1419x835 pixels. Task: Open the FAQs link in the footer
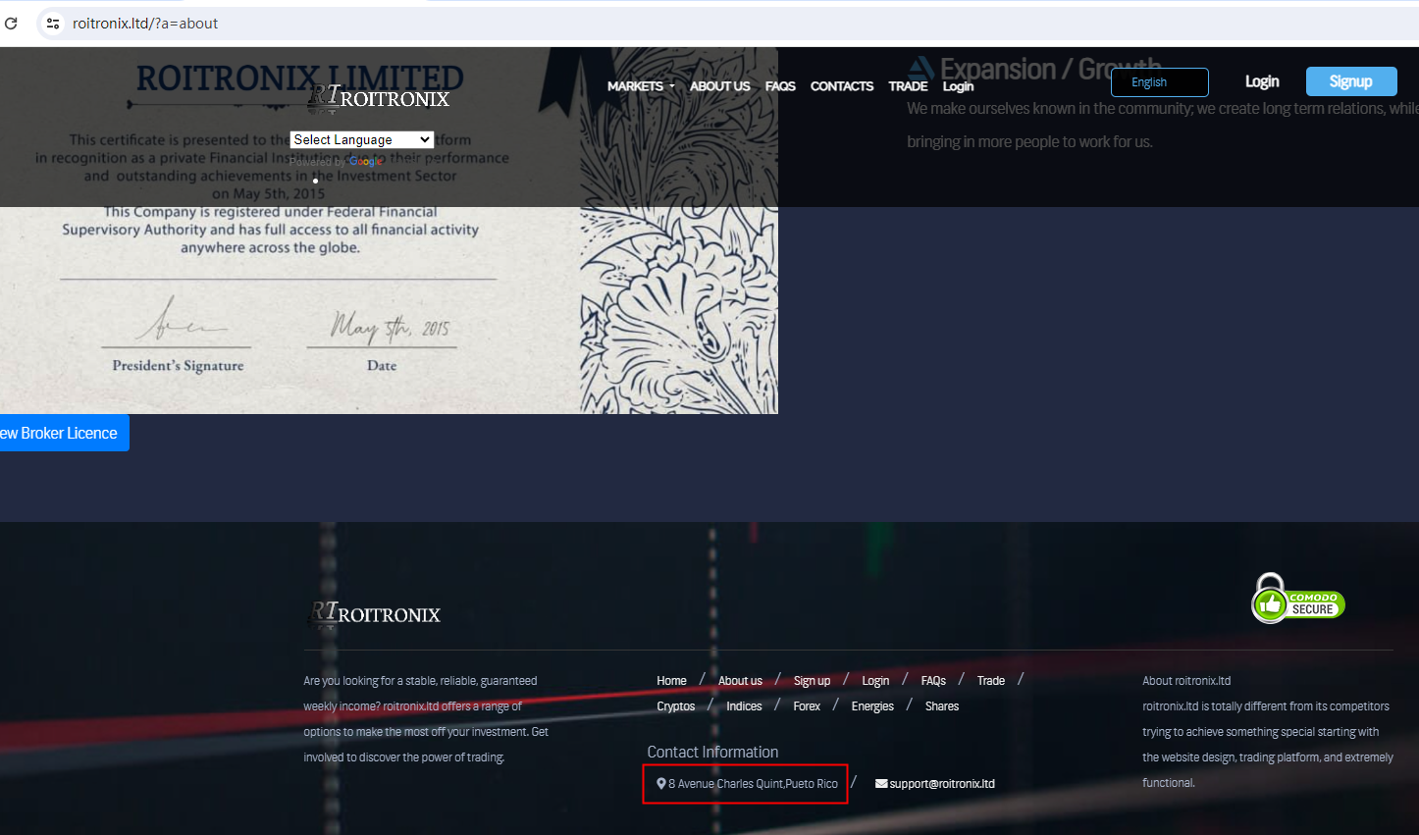pos(933,681)
